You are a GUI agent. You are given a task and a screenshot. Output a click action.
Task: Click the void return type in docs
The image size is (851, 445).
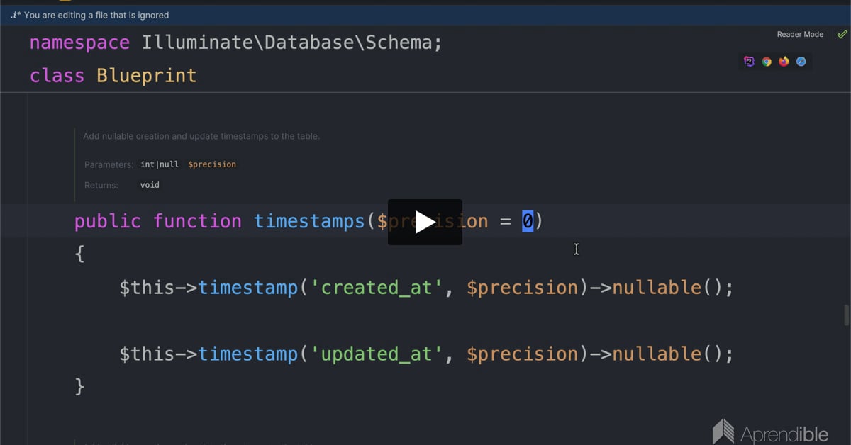150,185
